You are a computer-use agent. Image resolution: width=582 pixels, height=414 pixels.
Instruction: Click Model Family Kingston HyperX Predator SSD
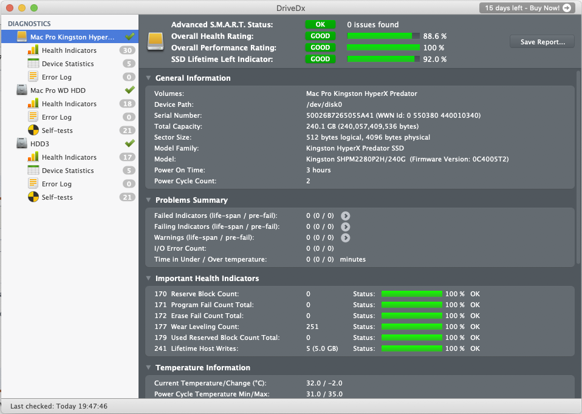[355, 148]
